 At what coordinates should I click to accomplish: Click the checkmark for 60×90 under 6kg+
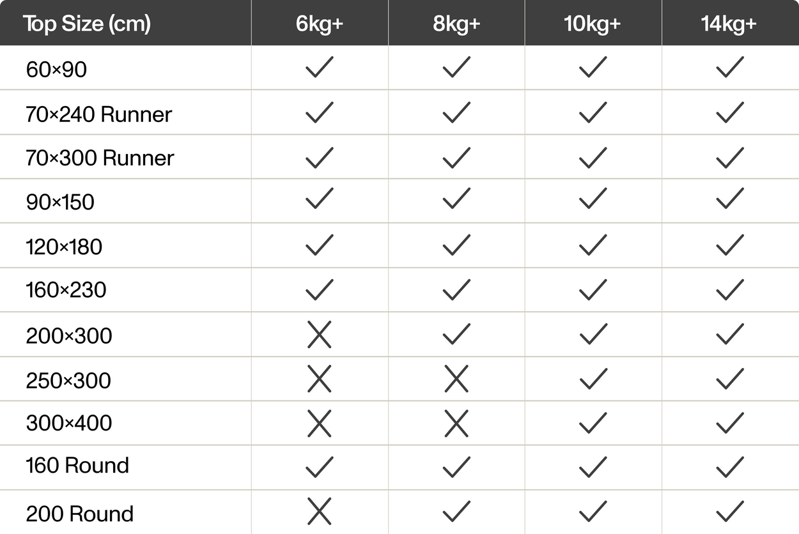319,68
